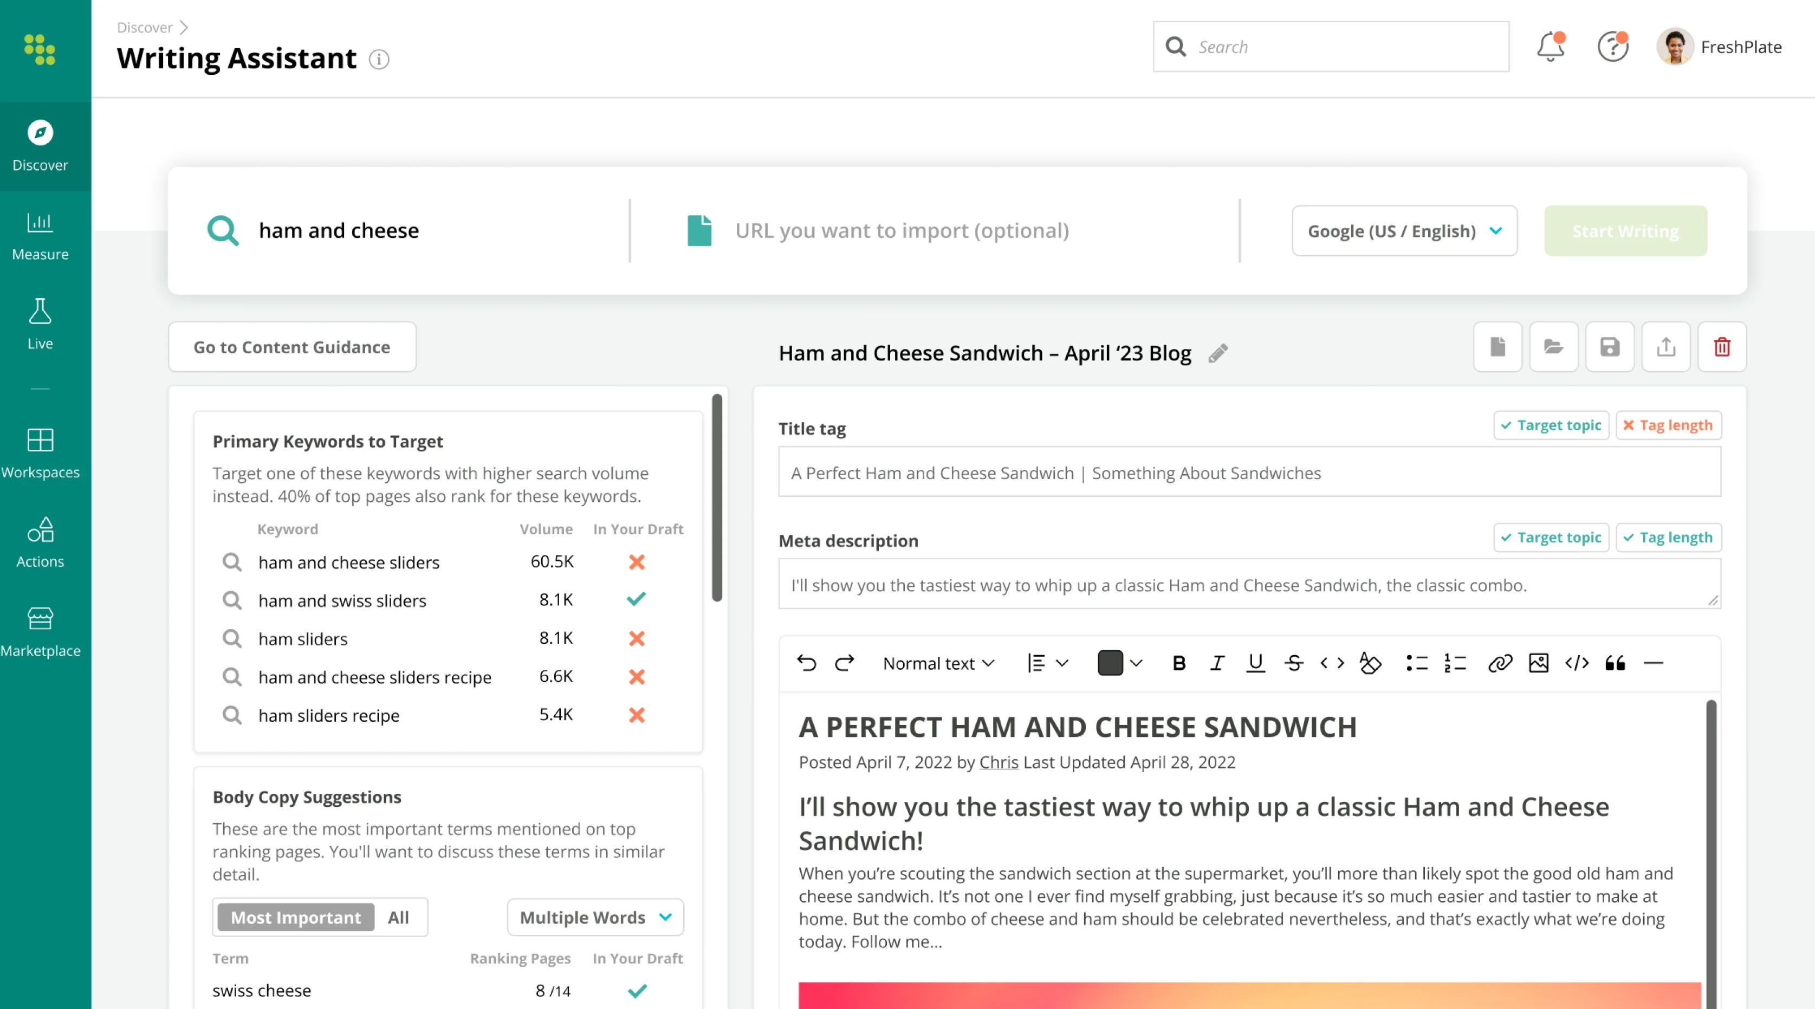Click the save document floppy icon

pyautogui.click(x=1609, y=347)
